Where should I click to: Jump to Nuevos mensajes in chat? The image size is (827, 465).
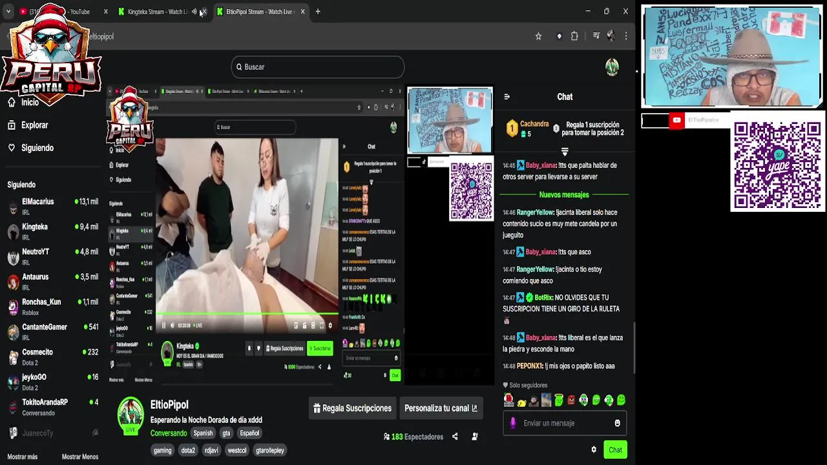[x=564, y=194]
